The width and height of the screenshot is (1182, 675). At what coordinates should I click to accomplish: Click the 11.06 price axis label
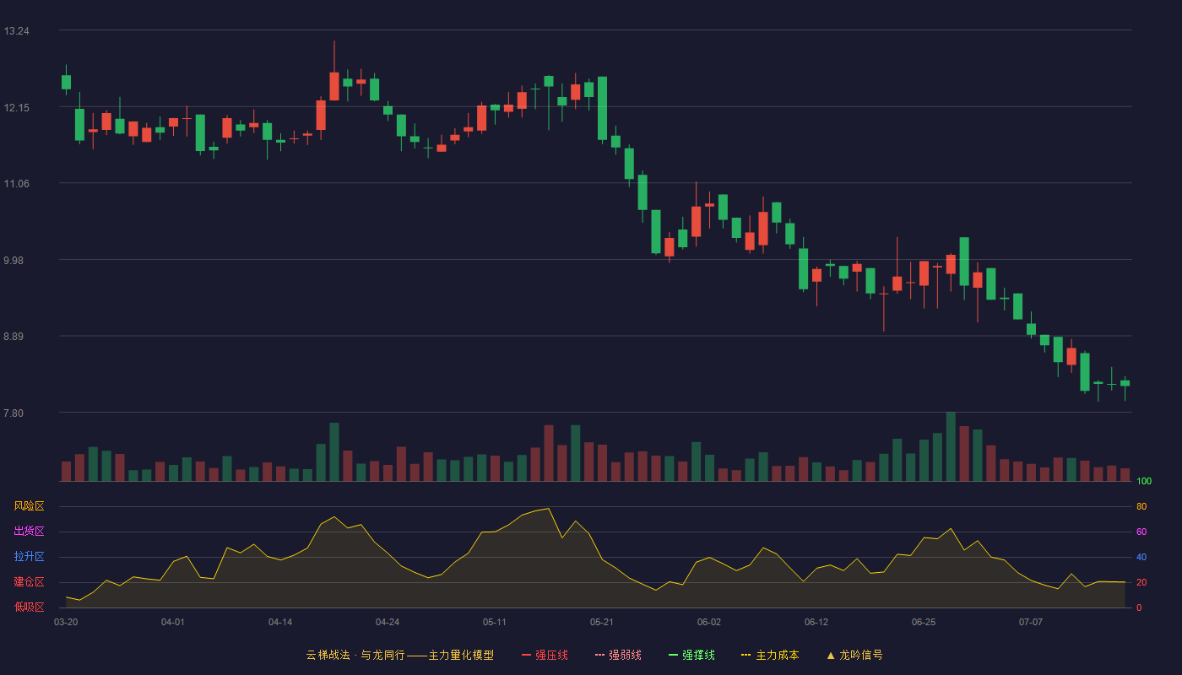pos(16,184)
